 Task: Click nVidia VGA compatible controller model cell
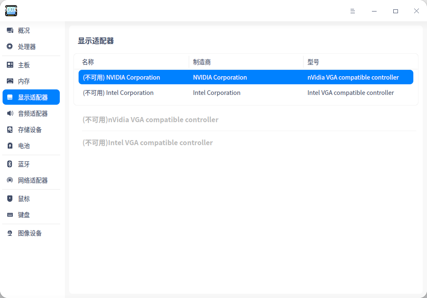[353, 77]
